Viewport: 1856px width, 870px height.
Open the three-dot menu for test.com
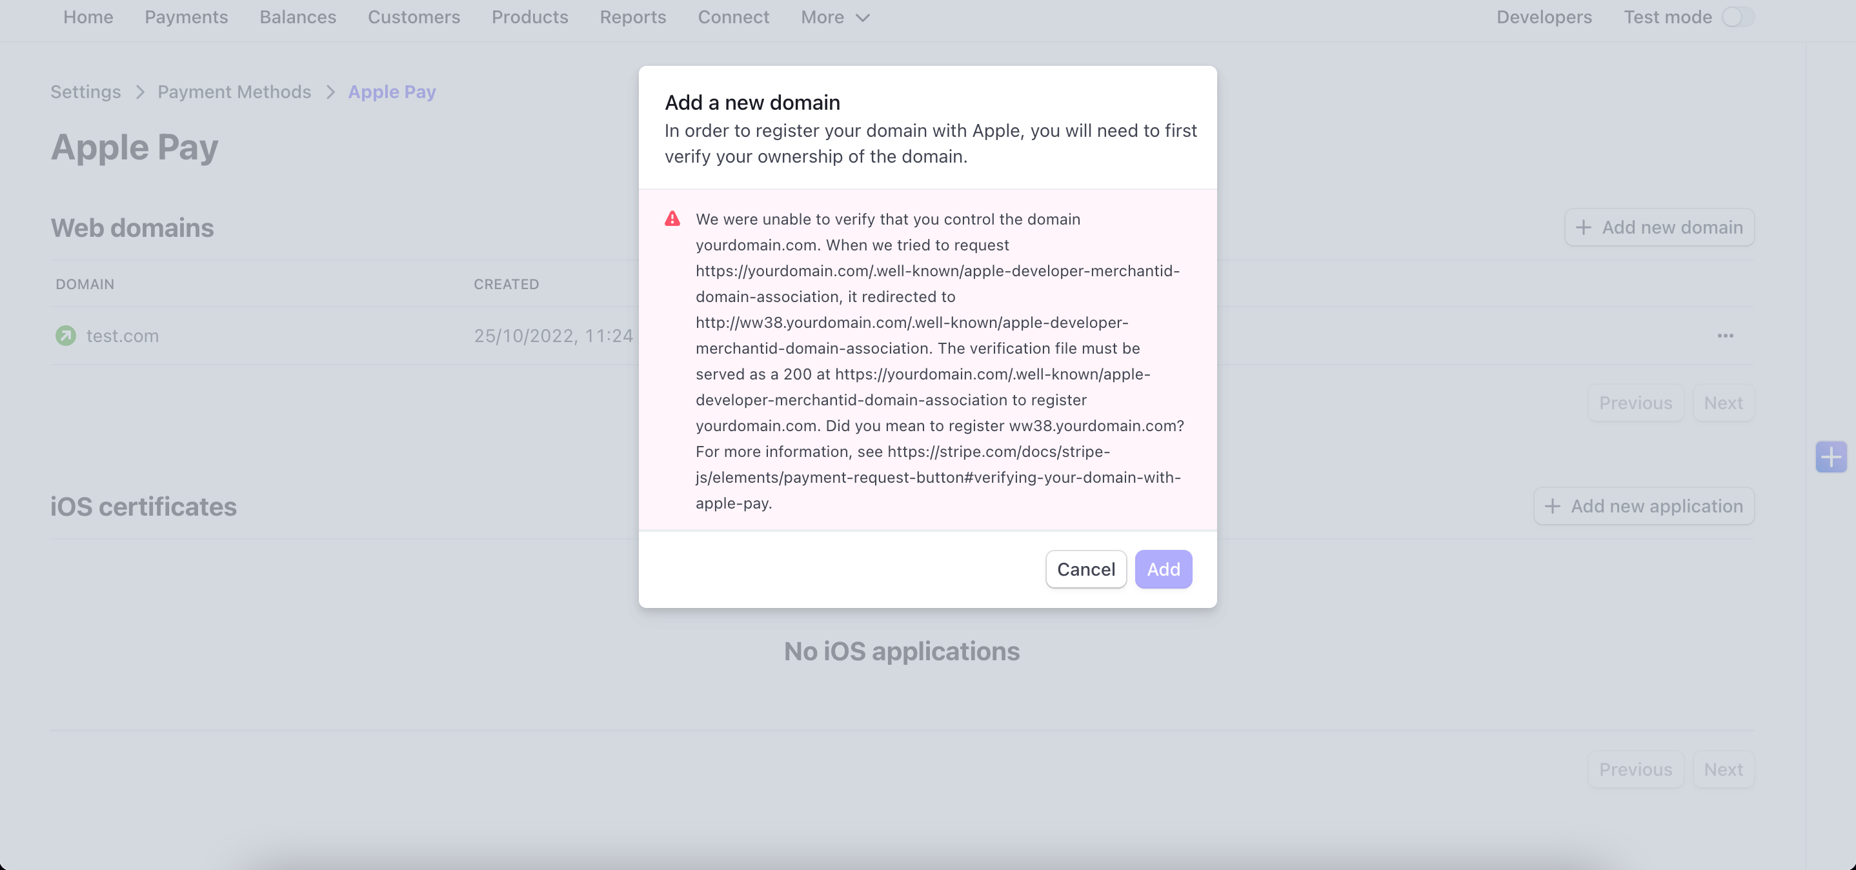(1725, 336)
